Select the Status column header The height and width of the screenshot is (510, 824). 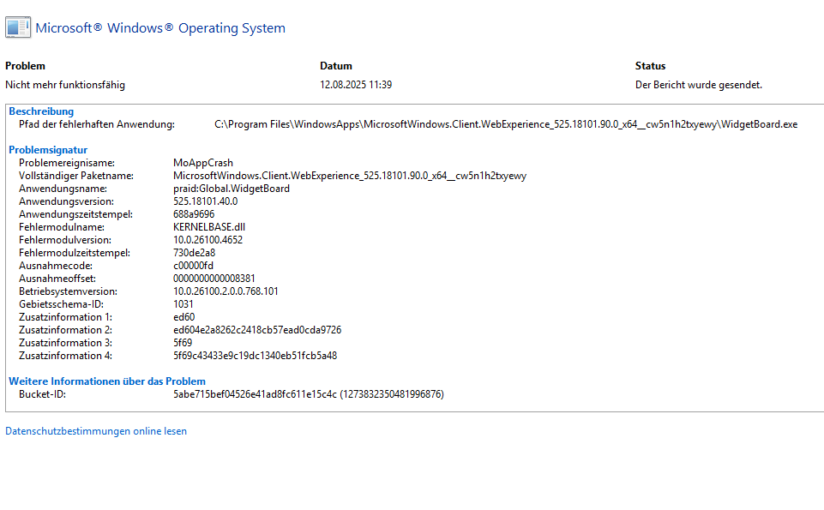pyautogui.click(x=650, y=66)
